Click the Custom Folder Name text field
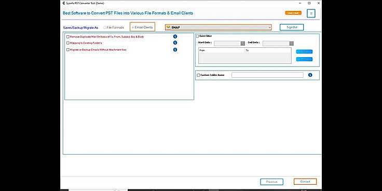382x191 pixels. (x=267, y=75)
